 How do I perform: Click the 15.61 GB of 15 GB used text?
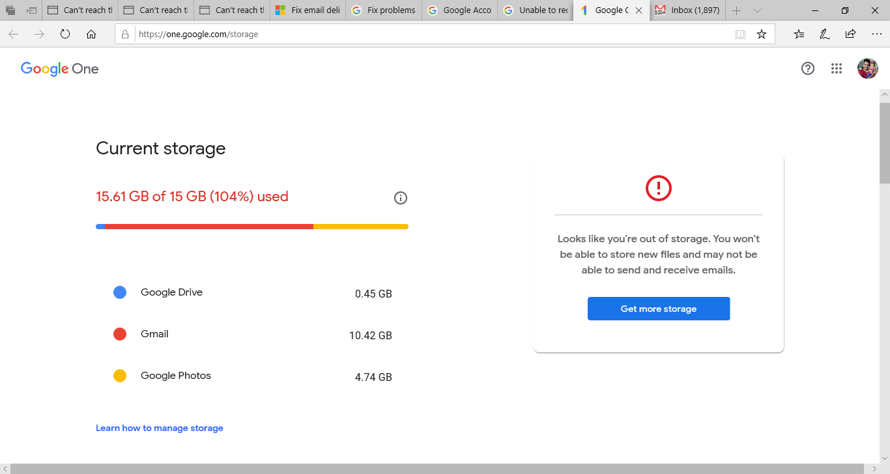pyautogui.click(x=192, y=197)
